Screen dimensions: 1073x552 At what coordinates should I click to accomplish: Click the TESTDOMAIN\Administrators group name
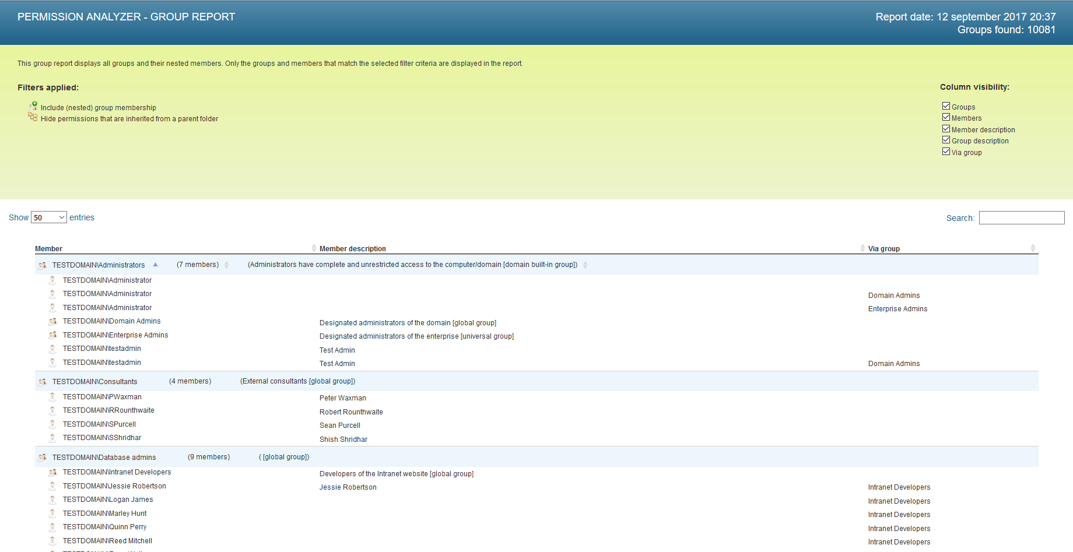click(x=99, y=265)
